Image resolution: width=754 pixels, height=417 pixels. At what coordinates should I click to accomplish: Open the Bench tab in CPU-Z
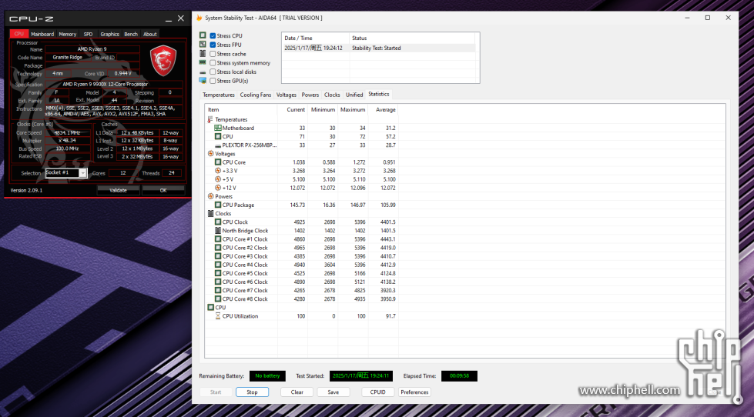tap(131, 34)
